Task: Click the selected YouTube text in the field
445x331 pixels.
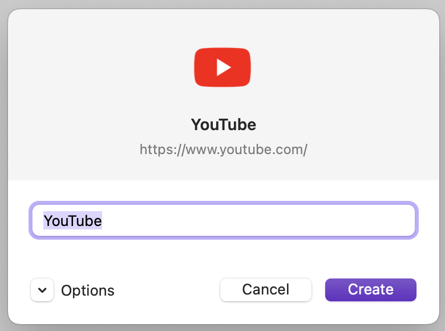Action: coord(73,220)
